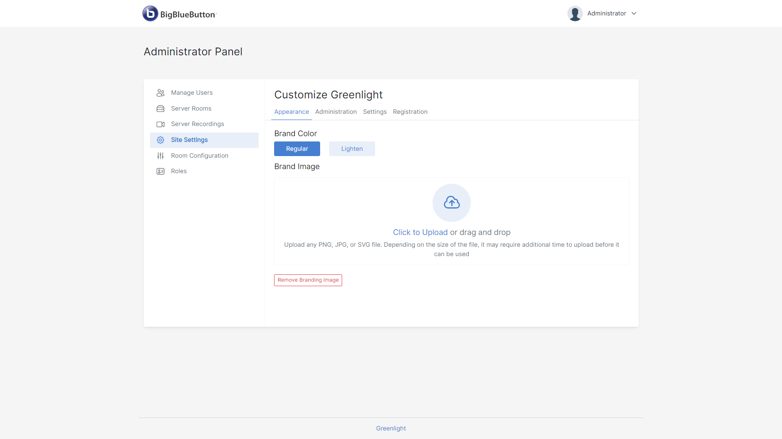The height and width of the screenshot is (439, 782).
Task: Expand the Administrator account dropdown arrow
Action: [634, 13]
